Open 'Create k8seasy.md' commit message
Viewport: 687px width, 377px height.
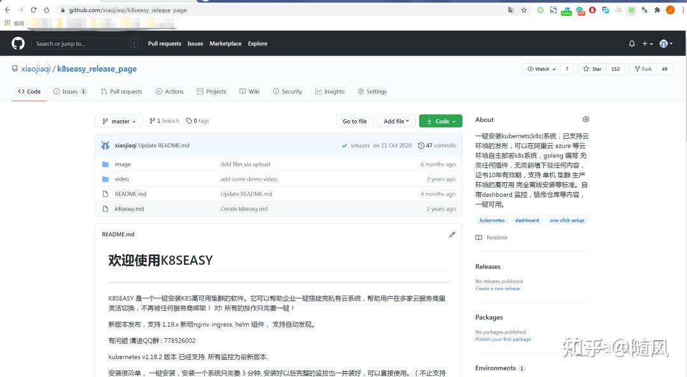[x=244, y=209]
